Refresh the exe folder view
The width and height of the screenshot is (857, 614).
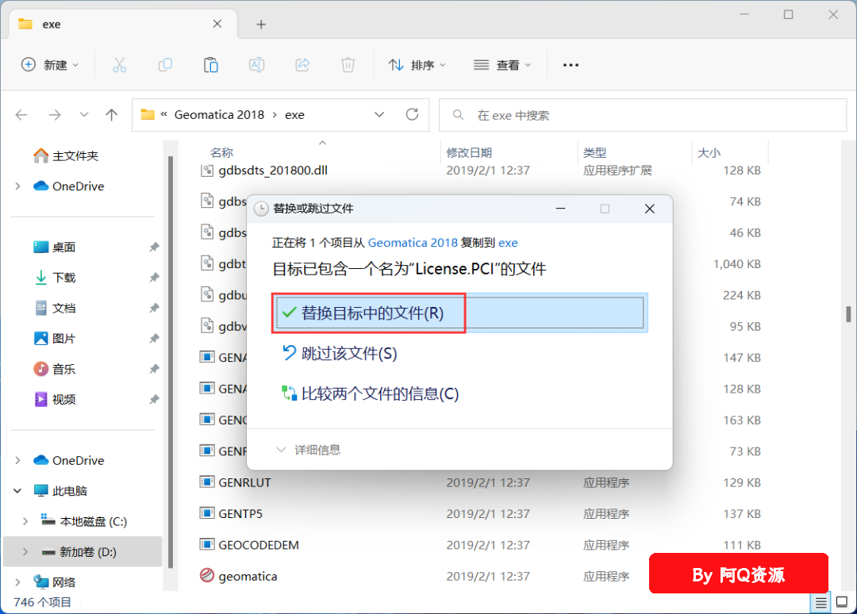coord(412,114)
